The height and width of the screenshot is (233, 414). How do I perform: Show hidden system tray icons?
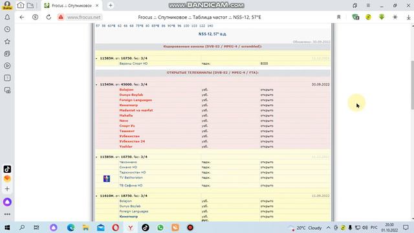point(328,227)
